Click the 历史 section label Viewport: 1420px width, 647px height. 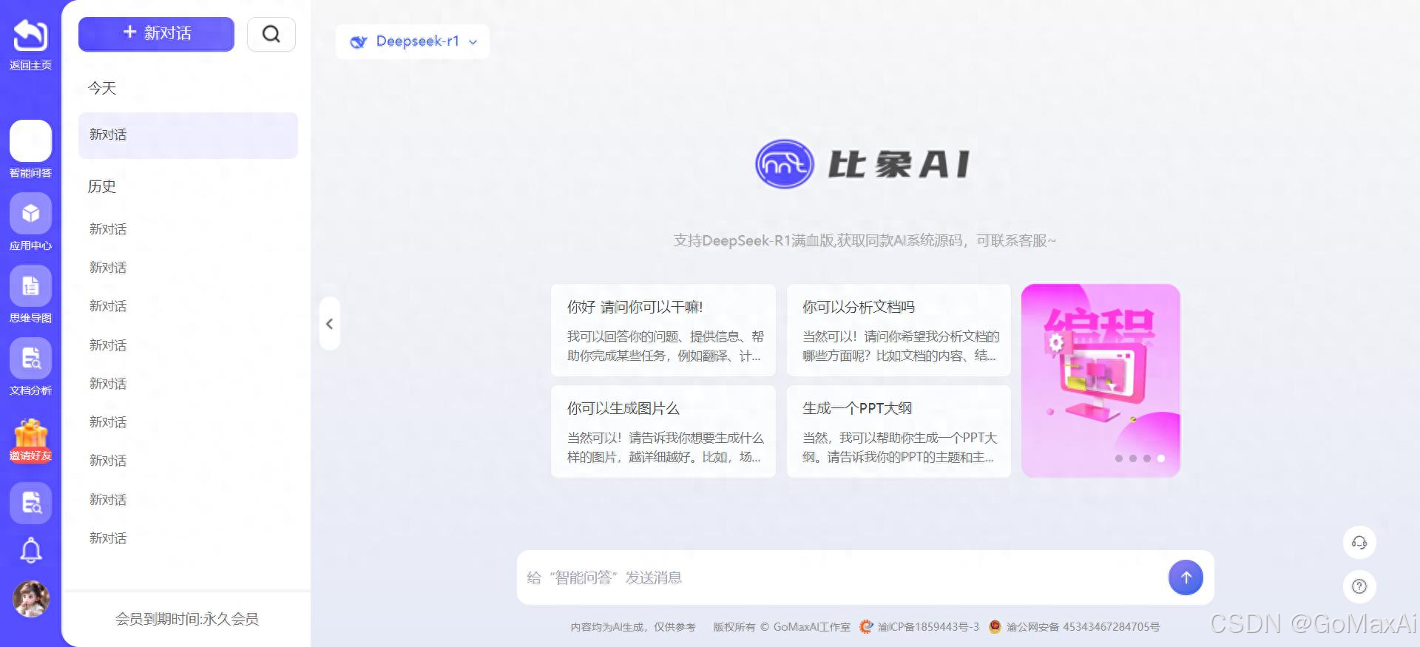102,186
